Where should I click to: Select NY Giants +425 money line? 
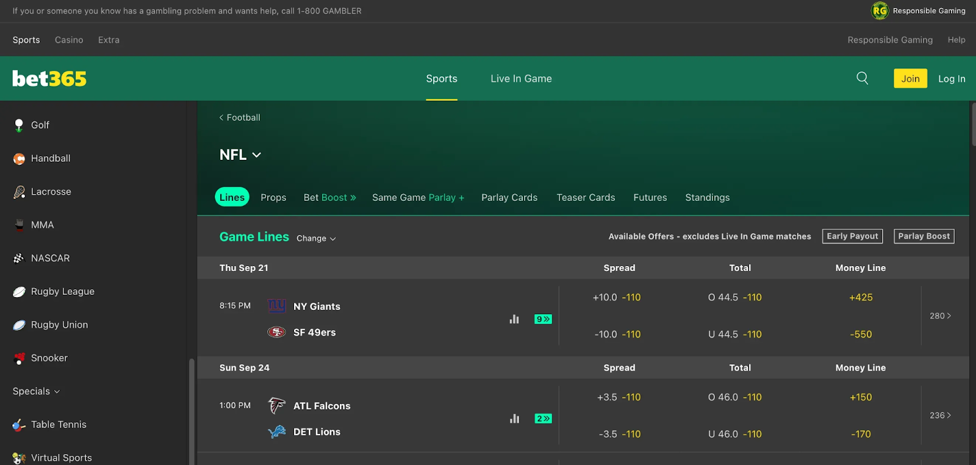pyautogui.click(x=861, y=297)
